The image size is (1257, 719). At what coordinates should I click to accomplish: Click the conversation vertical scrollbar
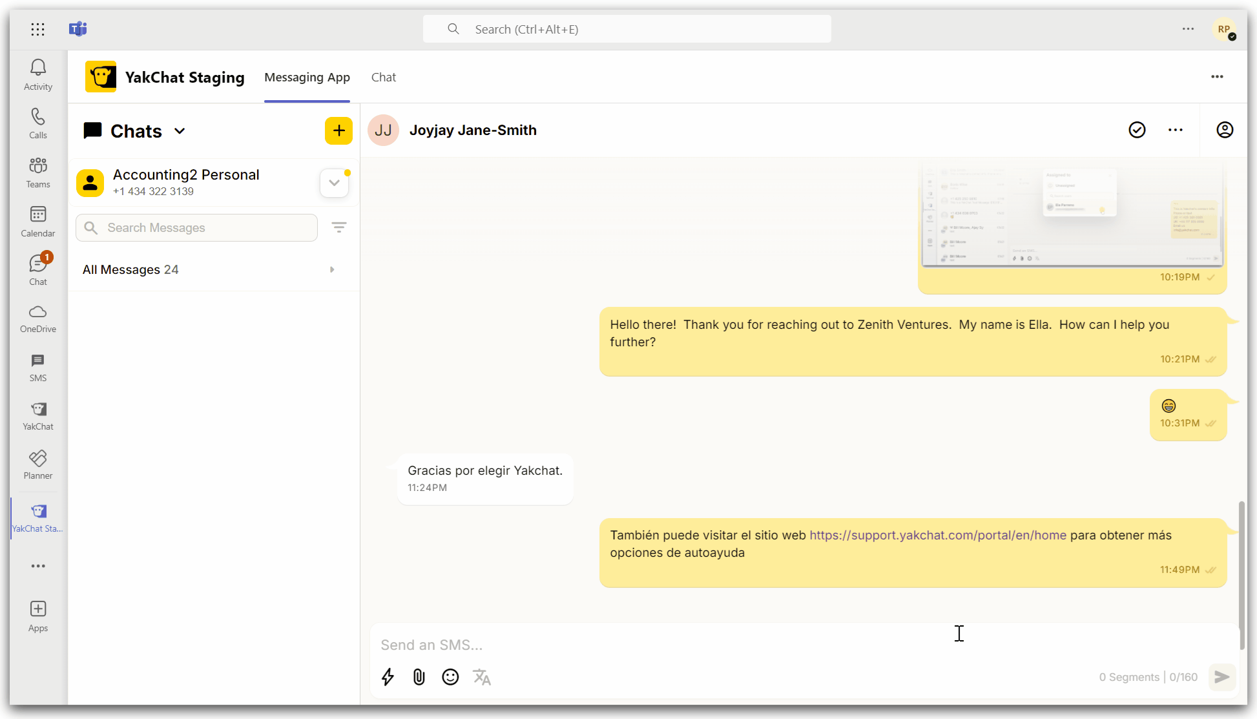click(x=1241, y=575)
